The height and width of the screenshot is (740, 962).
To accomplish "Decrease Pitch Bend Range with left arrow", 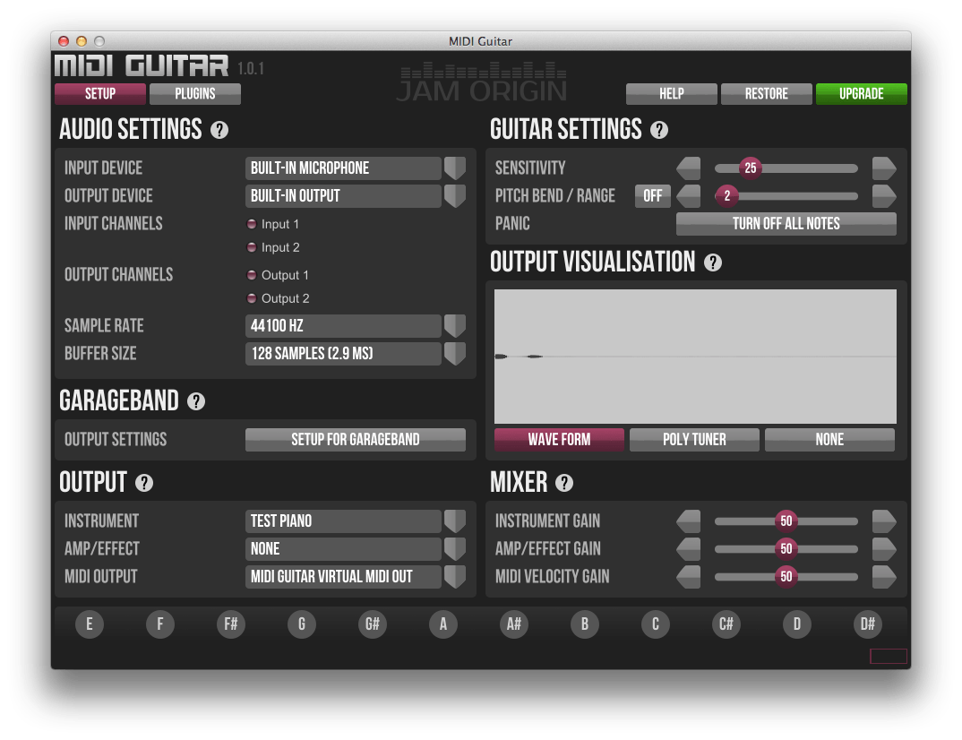I will point(689,196).
